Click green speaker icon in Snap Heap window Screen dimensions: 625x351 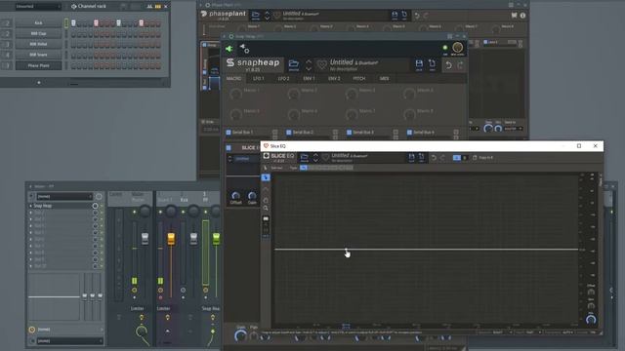[x=229, y=49]
